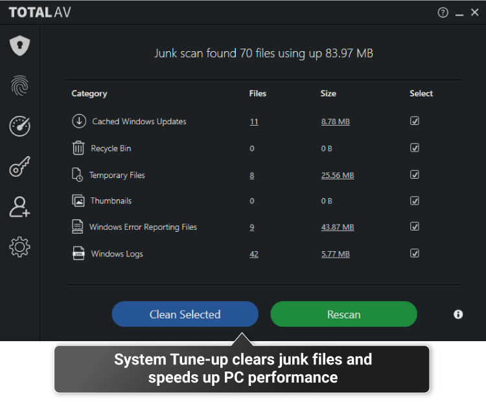Open the gear Settings section
The height and width of the screenshot is (402, 486).
pos(20,247)
